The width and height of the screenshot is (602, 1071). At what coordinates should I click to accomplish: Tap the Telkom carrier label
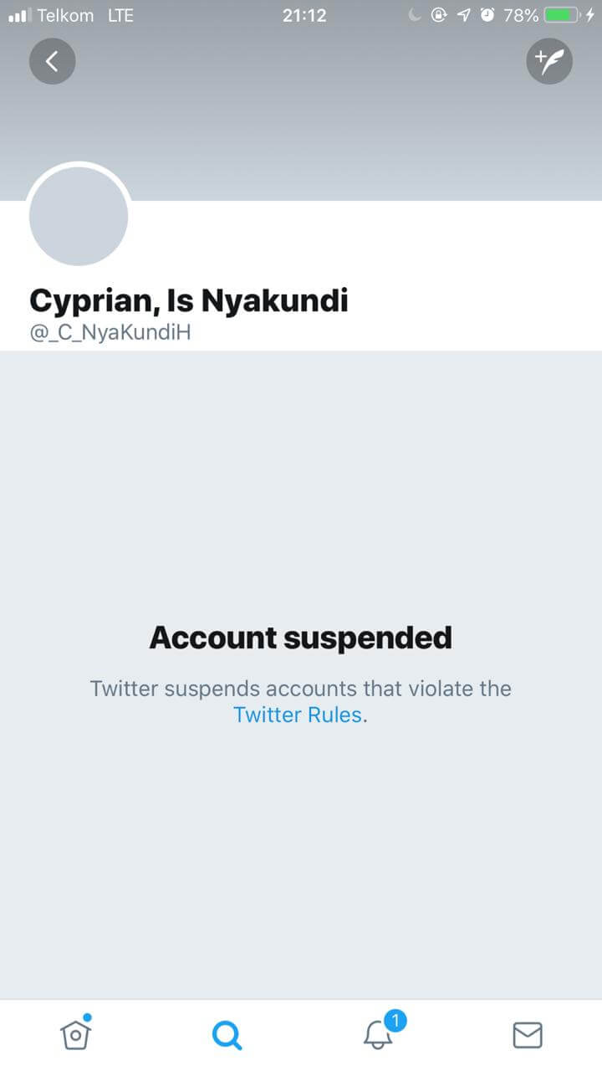click(x=65, y=15)
